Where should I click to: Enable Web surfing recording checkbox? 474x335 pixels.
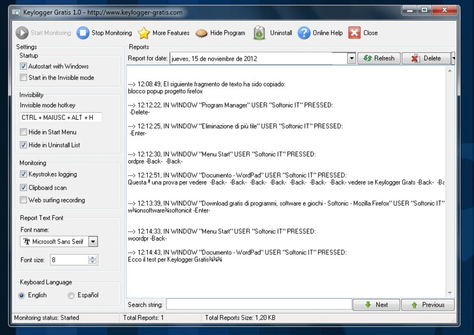[x=23, y=200]
